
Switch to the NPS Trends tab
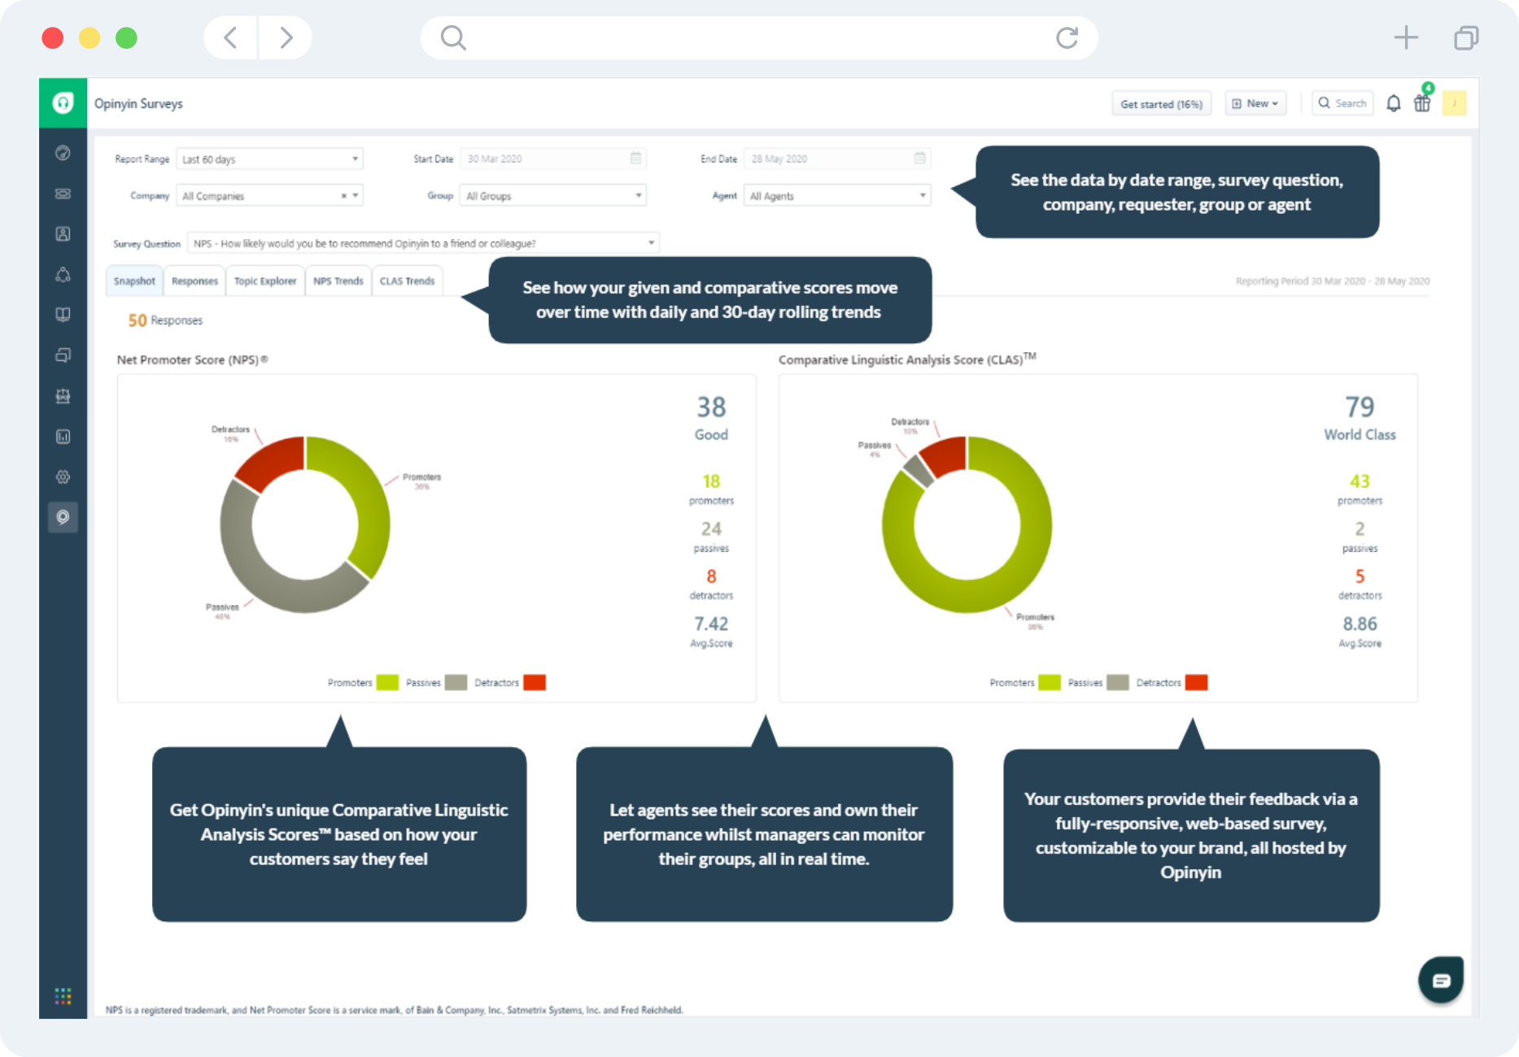[338, 281]
